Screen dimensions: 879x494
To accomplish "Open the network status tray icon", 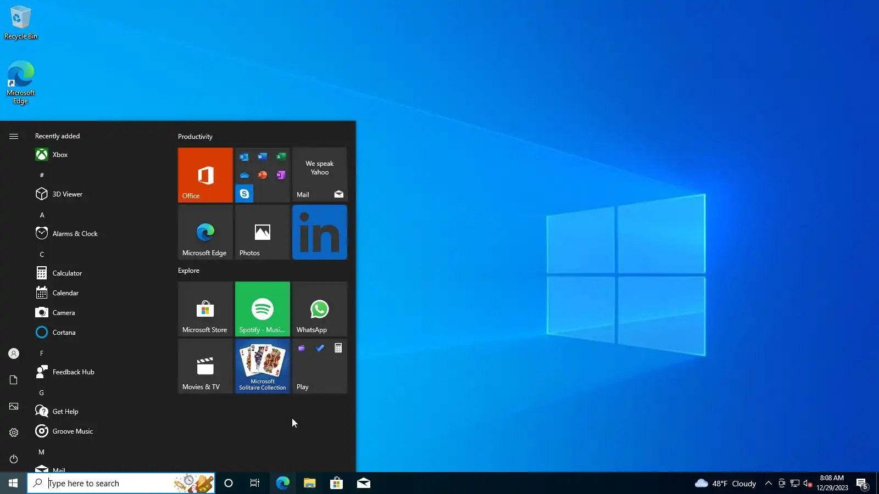I will tap(795, 484).
